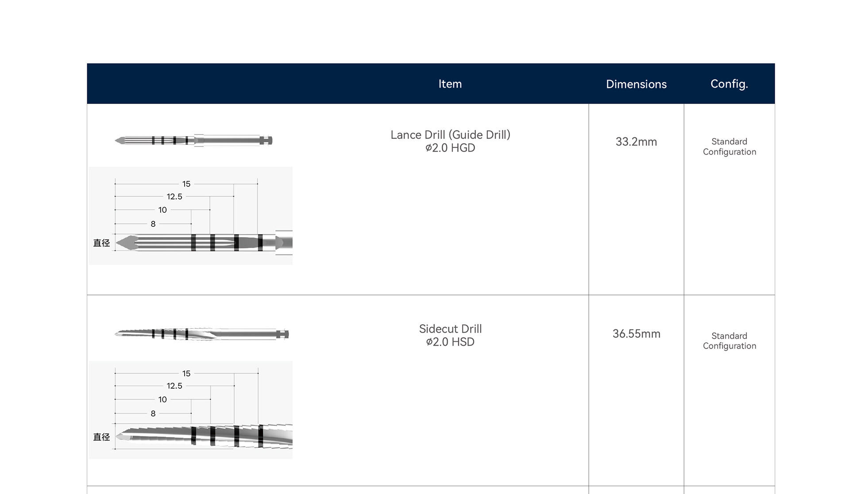
Task: Click Standard Configuration in Lance Drill row
Action: pyautogui.click(x=729, y=147)
